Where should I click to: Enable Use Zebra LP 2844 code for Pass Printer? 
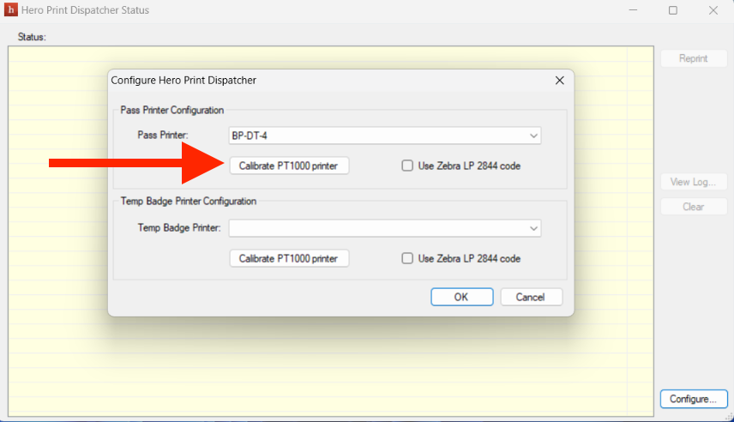tap(408, 166)
